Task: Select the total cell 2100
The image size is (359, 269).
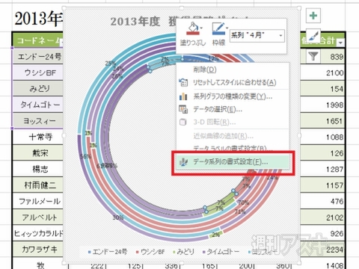Action: point(322,72)
